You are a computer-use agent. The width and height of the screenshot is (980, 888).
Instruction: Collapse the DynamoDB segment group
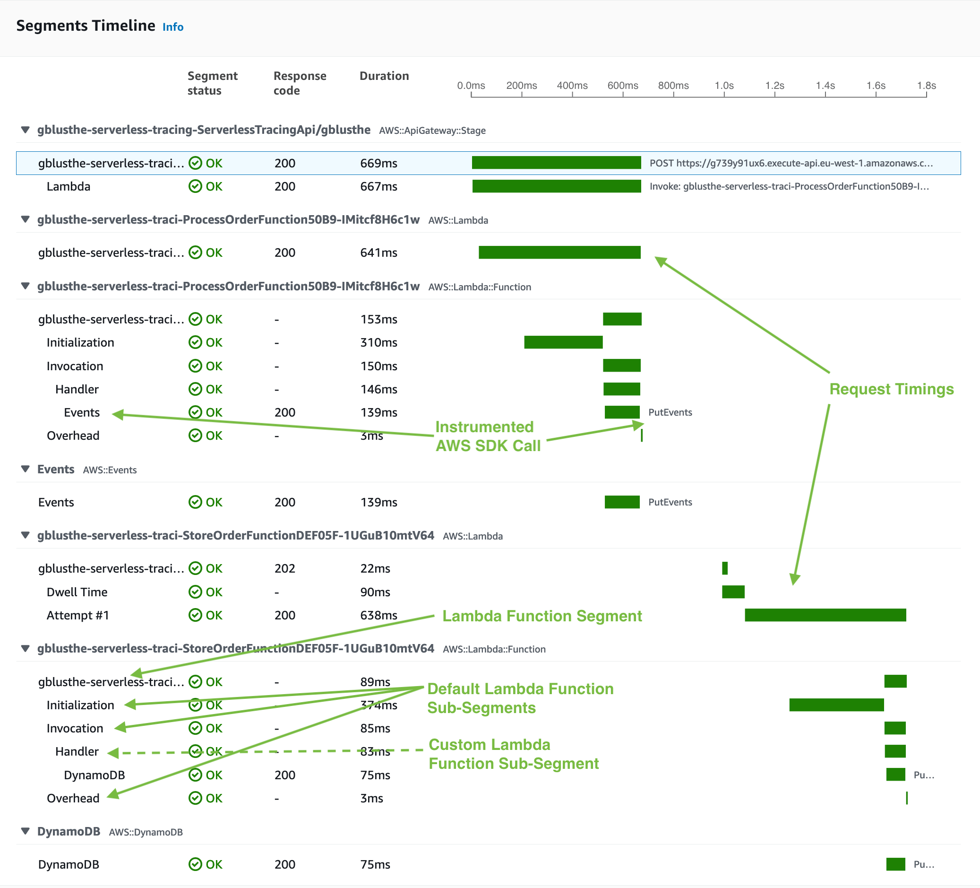pos(25,832)
